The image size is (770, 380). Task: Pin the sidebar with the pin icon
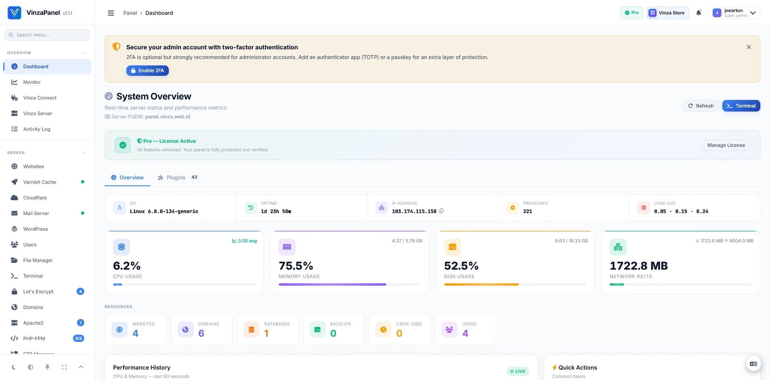pyautogui.click(x=47, y=367)
